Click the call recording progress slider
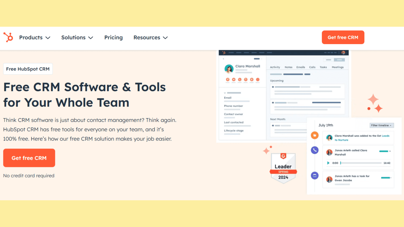Image resolution: width=404 pixels, height=227 pixels. pyautogui.click(x=361, y=163)
